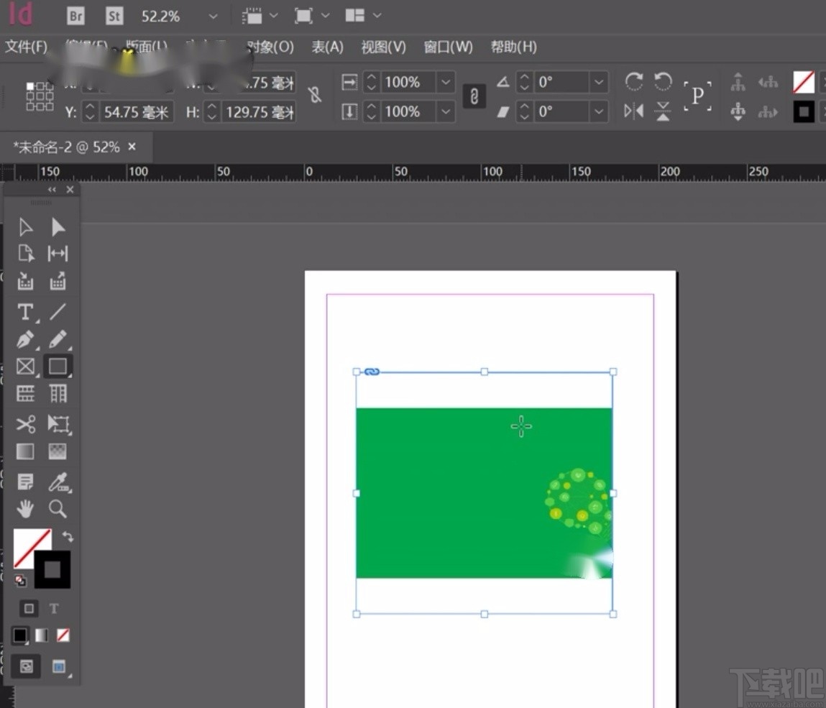Select the Direct Selection tool

58,228
